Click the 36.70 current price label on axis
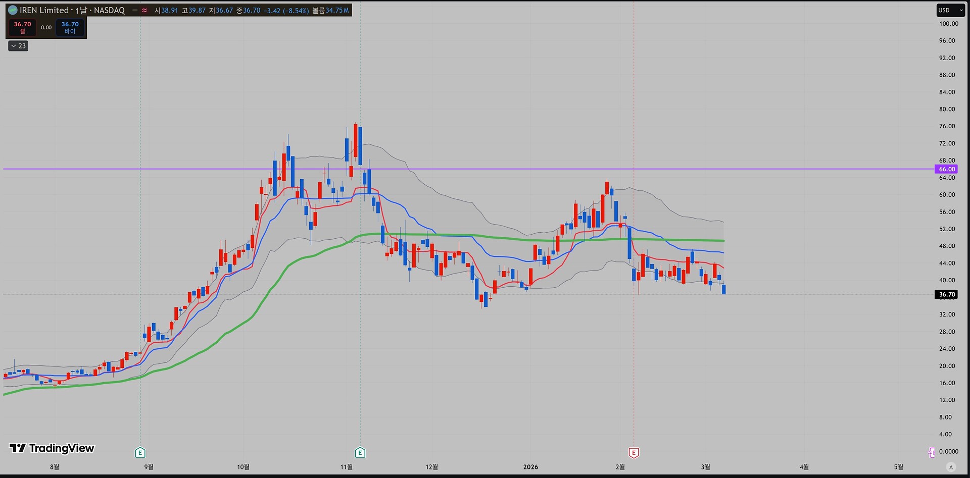970x478 pixels. 946,294
